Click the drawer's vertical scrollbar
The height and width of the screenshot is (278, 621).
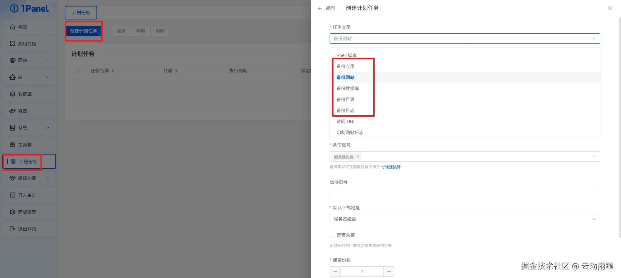point(619,128)
